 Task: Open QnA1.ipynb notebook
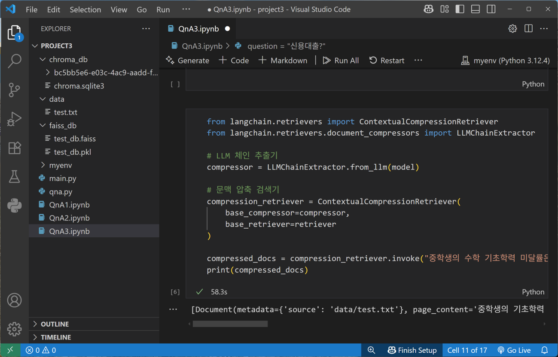click(x=95, y=205)
